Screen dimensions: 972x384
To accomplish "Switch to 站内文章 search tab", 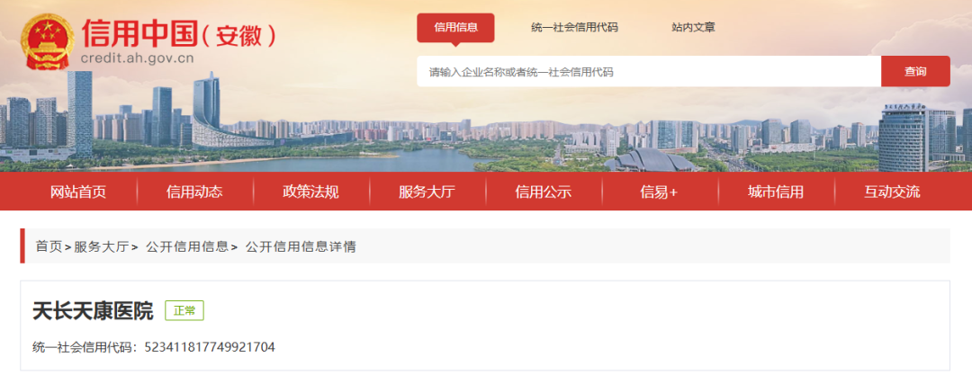I will [693, 28].
